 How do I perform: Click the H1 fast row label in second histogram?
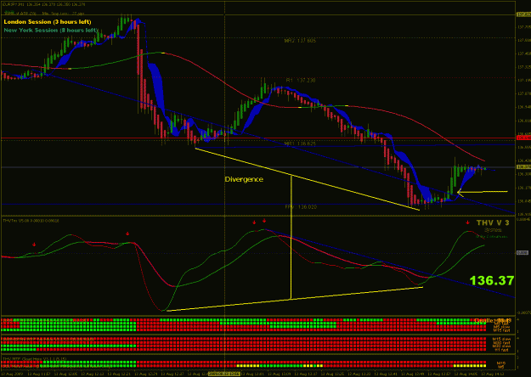tap(501, 350)
